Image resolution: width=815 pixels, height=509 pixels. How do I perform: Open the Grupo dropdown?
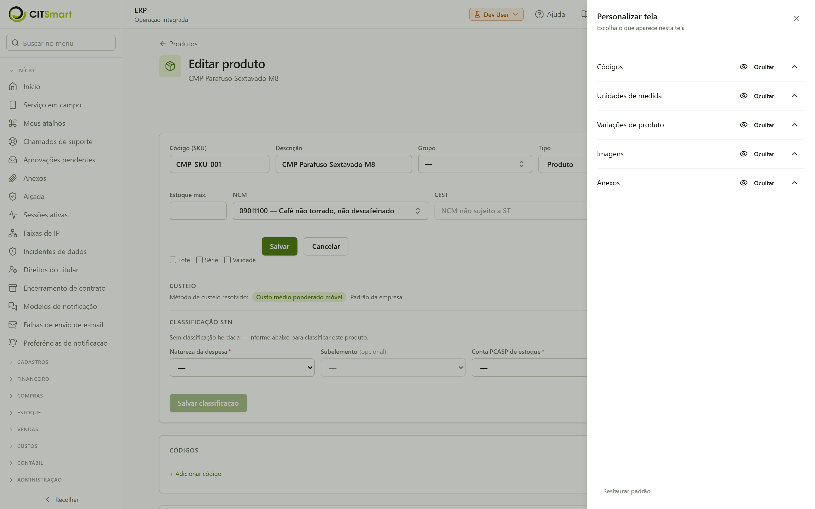click(475, 164)
